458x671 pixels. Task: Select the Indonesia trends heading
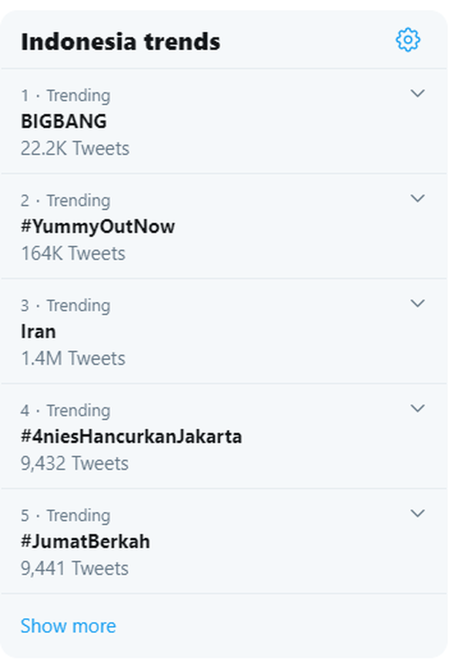[120, 42]
